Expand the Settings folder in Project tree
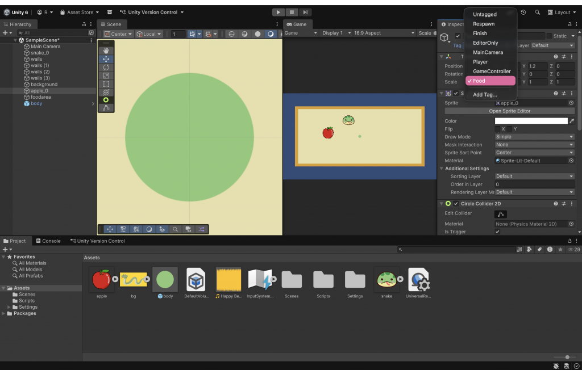Viewport: 582px width, 370px height. click(x=9, y=307)
